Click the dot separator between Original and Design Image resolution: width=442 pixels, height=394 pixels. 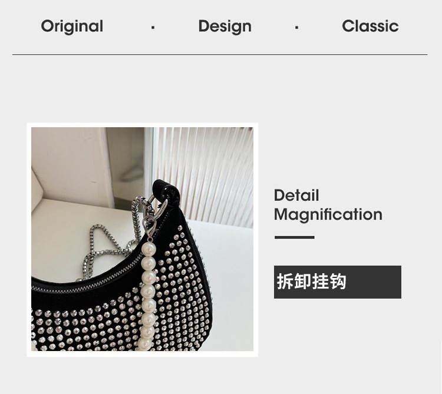point(153,27)
